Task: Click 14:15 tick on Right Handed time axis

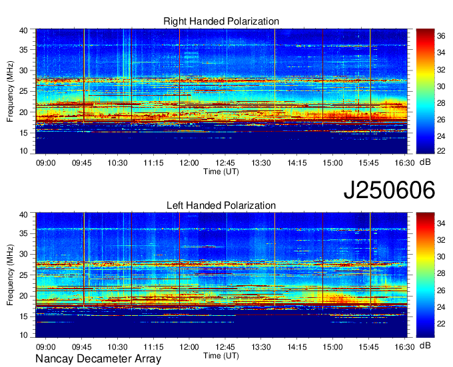Action: 296,163
